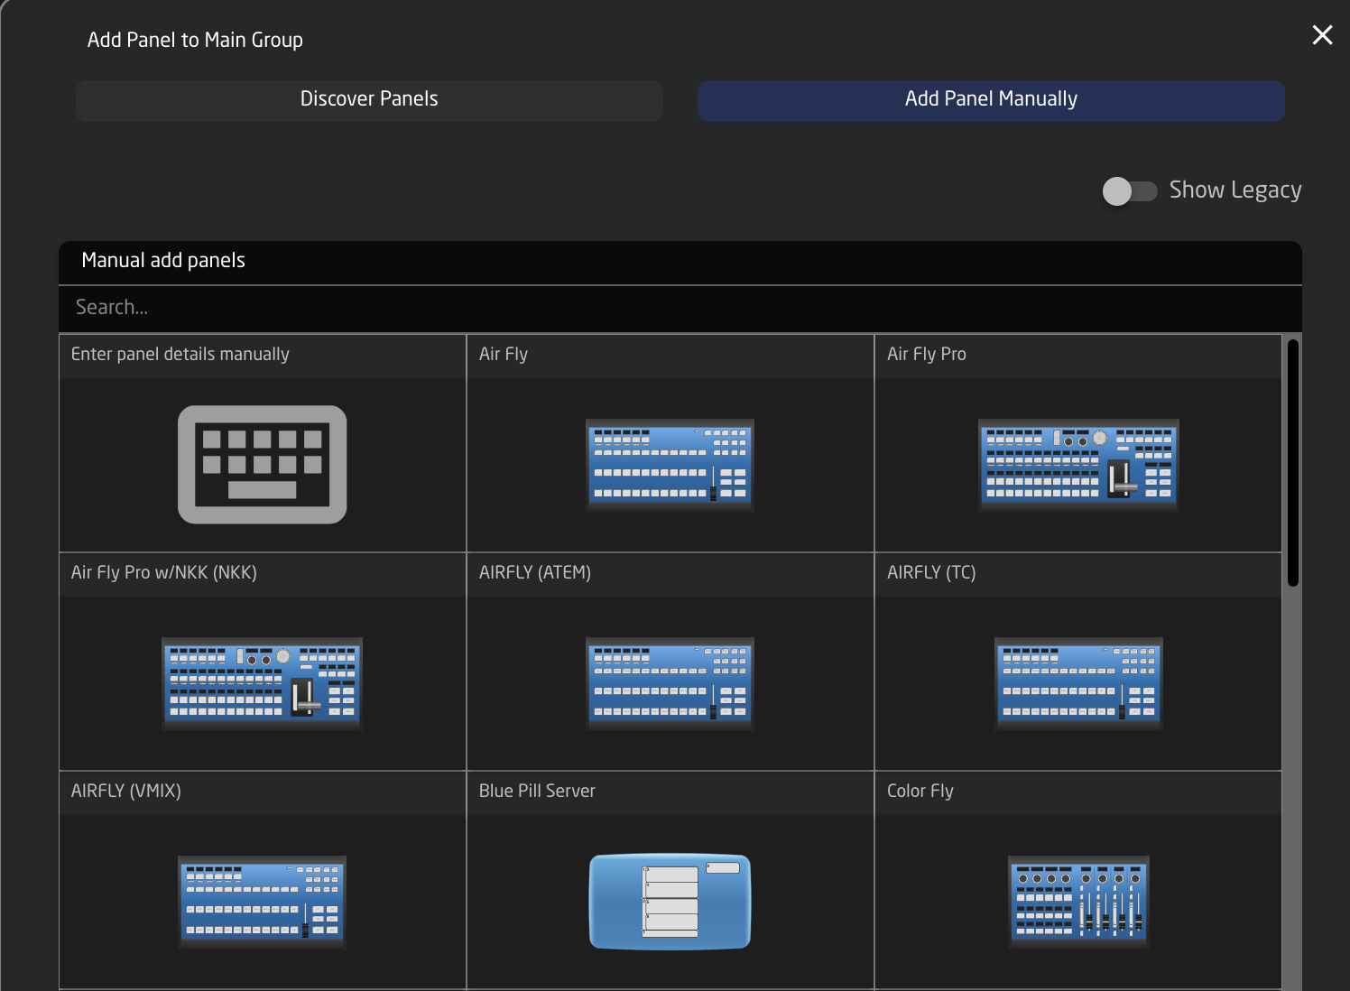The width and height of the screenshot is (1350, 991).
Task: Click the 'AIRFLY (VMIX)' label
Action: pos(126,792)
